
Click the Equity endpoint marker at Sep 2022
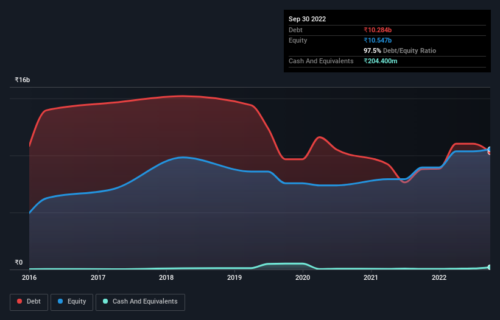coord(490,149)
